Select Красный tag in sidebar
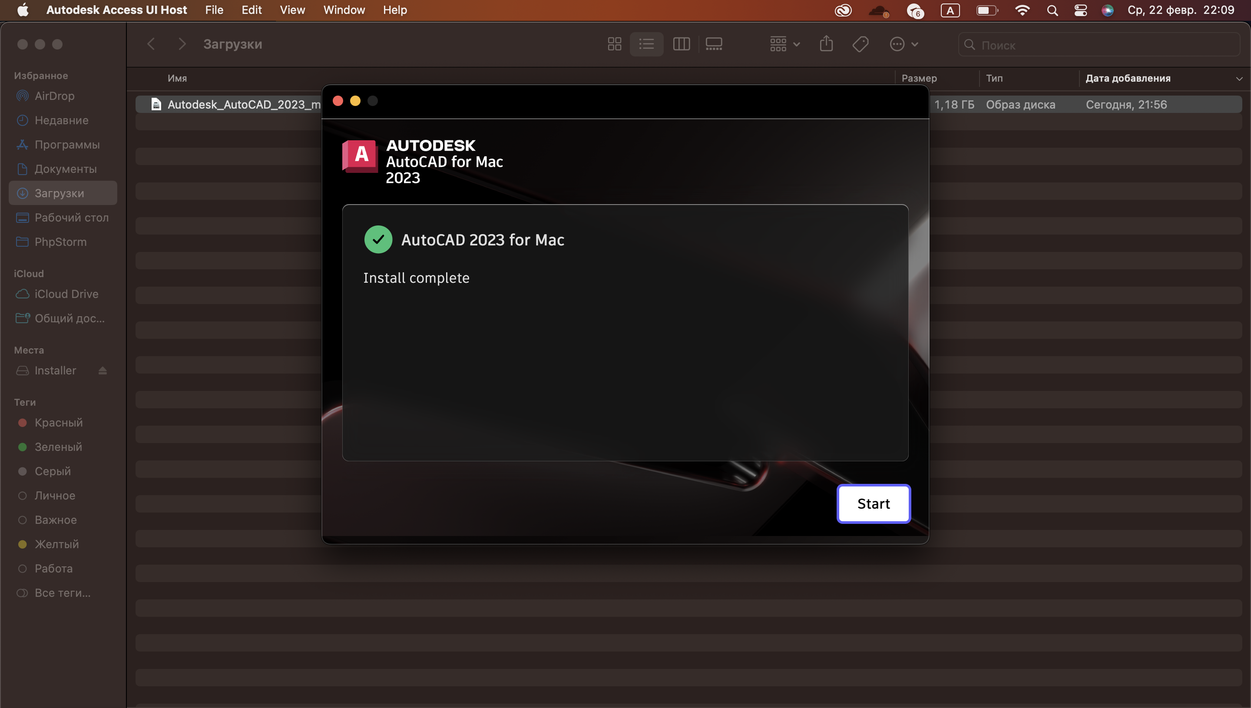The image size is (1251, 708). point(58,422)
